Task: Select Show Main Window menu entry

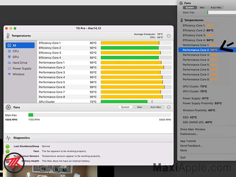Action: [x=193, y=129]
